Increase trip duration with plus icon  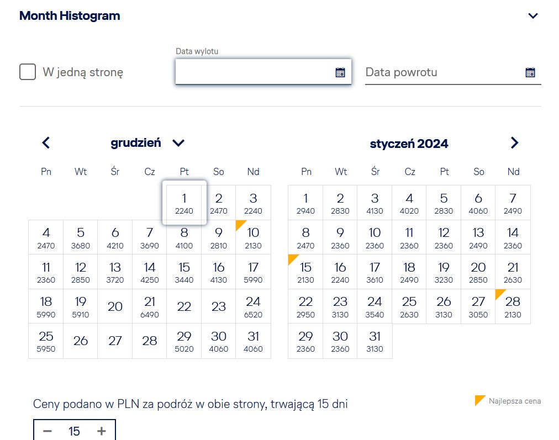[102, 431]
